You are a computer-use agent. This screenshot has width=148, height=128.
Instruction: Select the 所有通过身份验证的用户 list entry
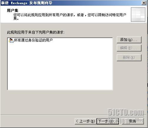point(31,40)
